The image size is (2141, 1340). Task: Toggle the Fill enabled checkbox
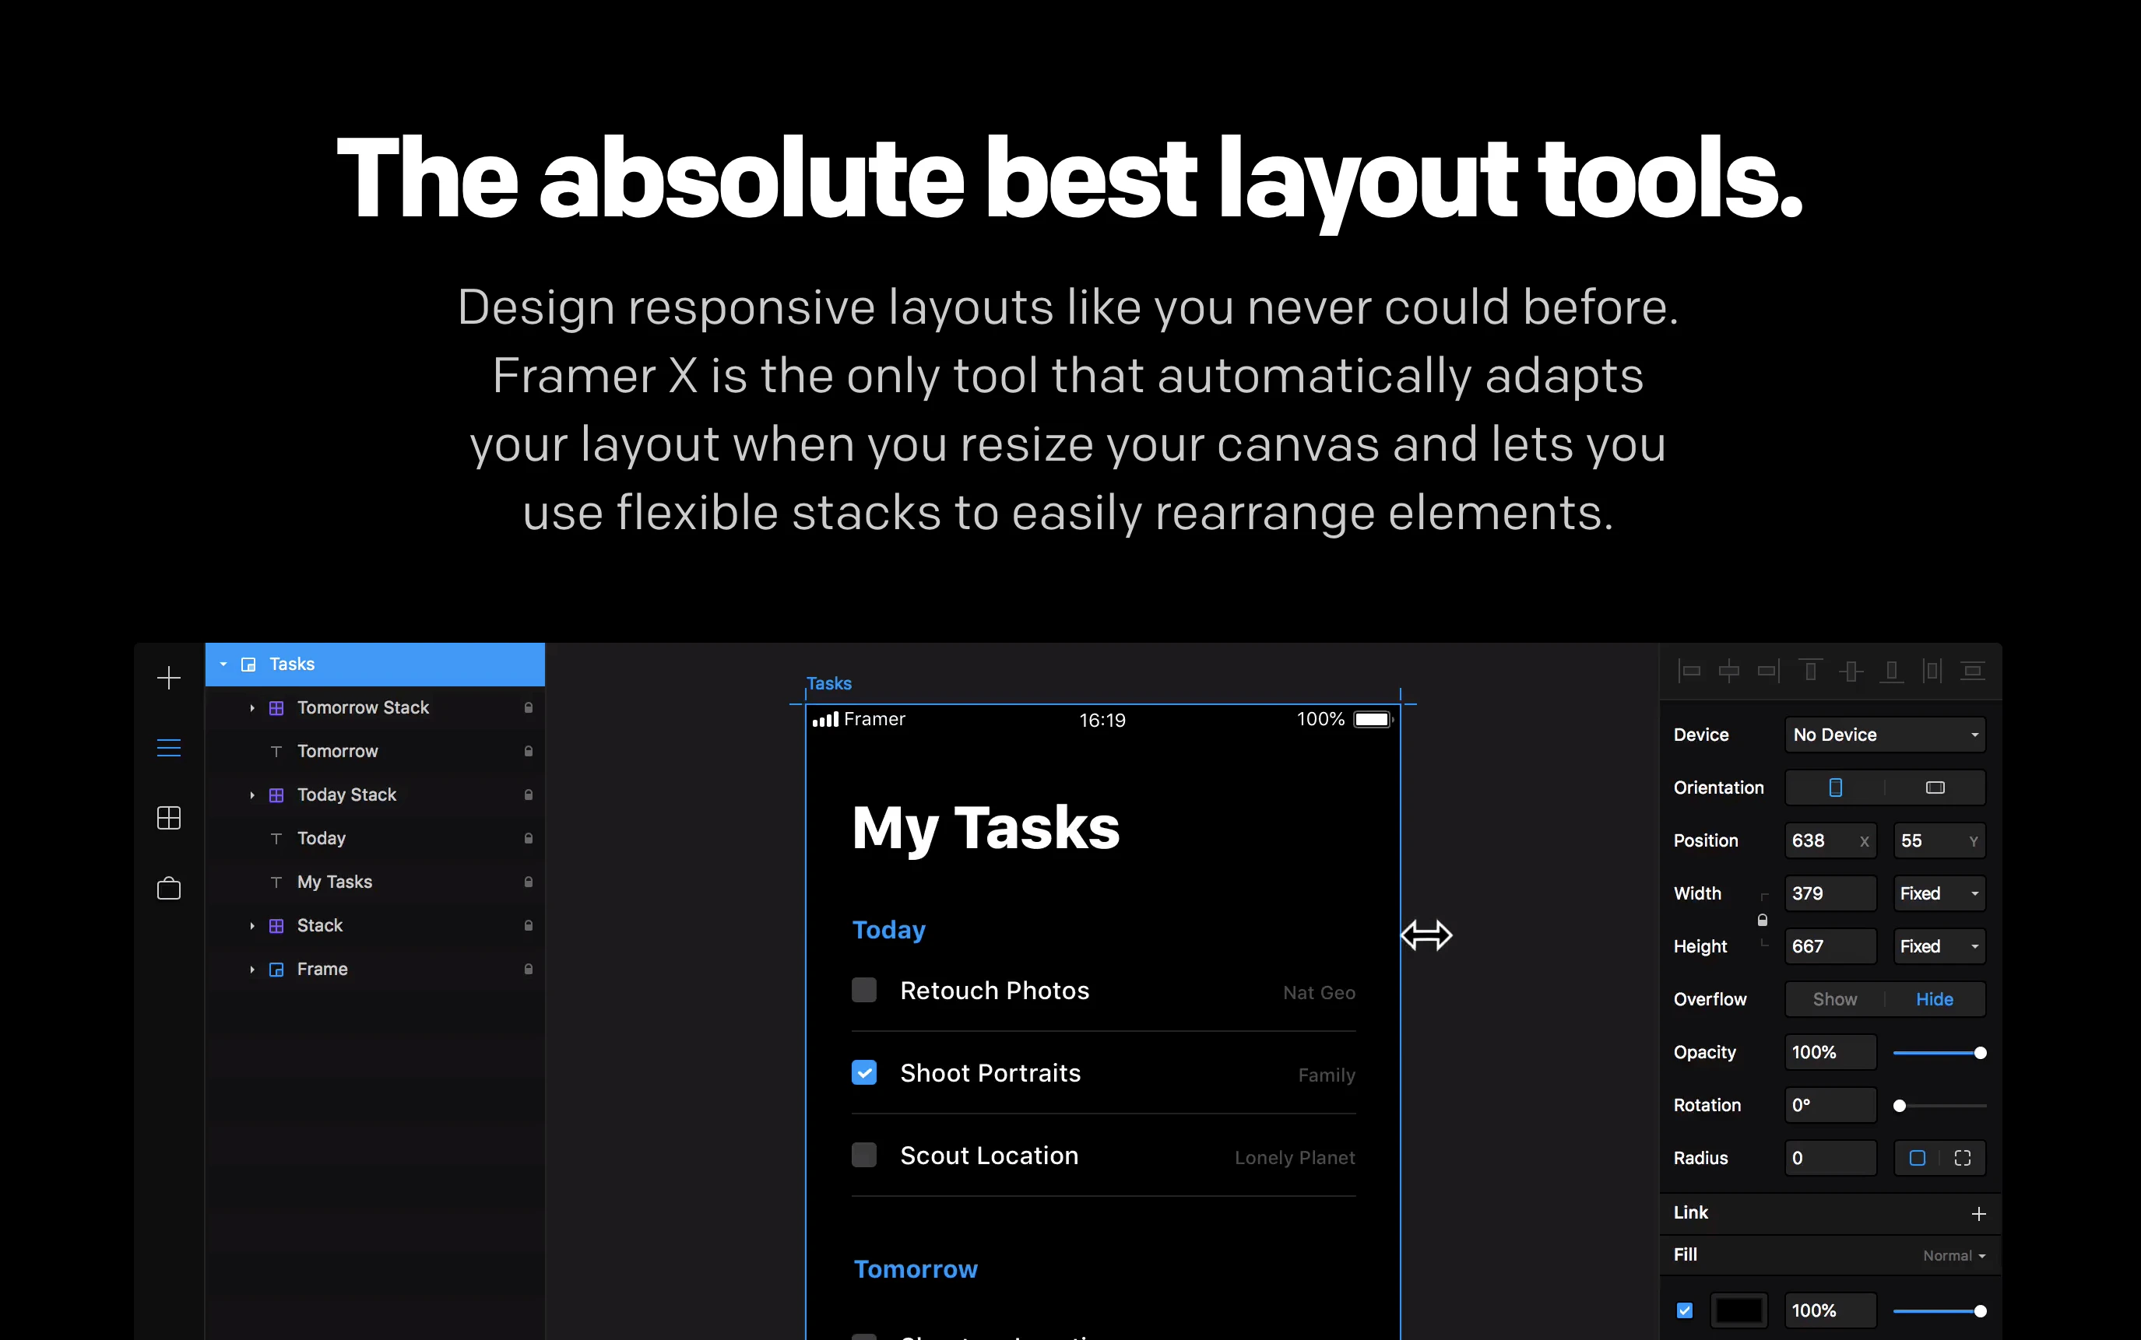pyautogui.click(x=1685, y=1310)
